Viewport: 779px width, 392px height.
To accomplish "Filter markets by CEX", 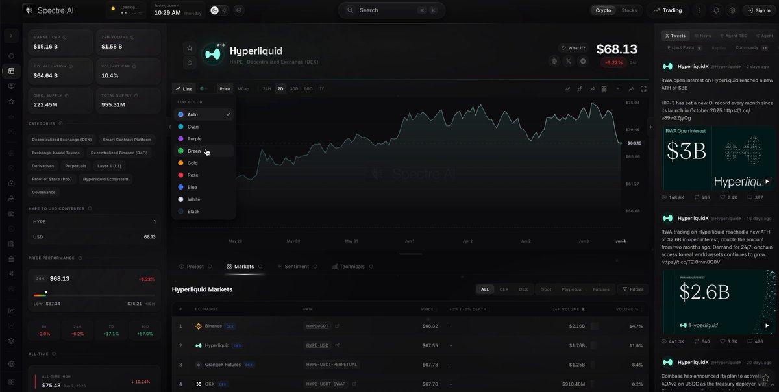I will tap(504, 289).
